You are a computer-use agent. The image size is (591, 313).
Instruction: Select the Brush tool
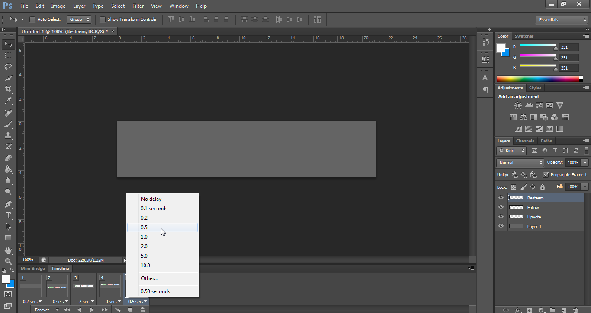point(8,124)
